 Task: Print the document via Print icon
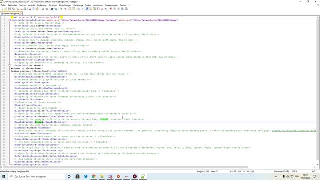click(25, 9)
